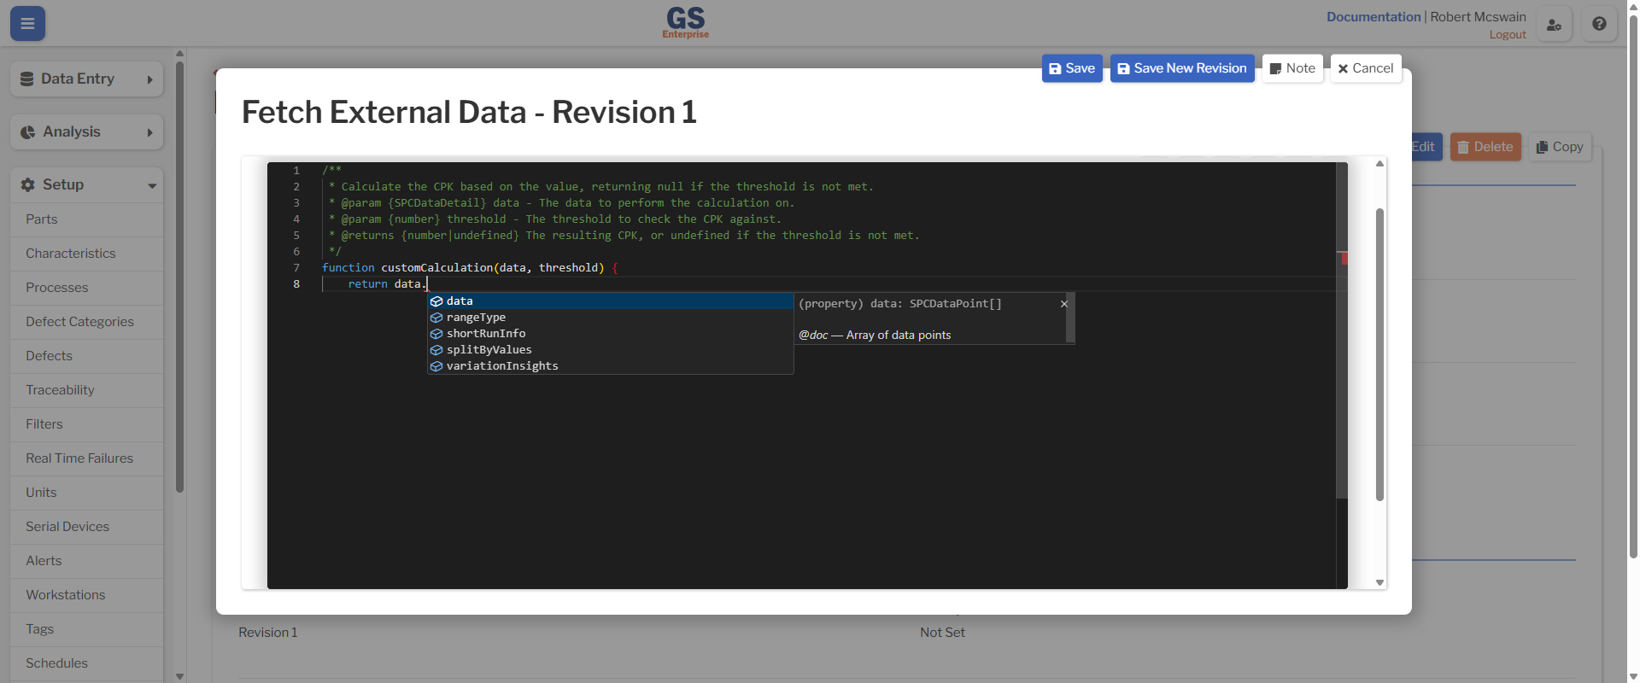Open the Documentation link
This screenshot has width=1640, height=683.
click(1373, 17)
